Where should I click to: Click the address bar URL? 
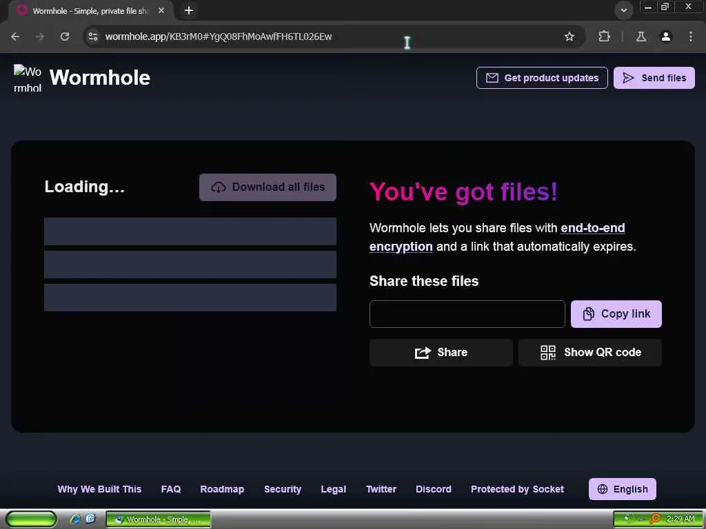tap(219, 37)
